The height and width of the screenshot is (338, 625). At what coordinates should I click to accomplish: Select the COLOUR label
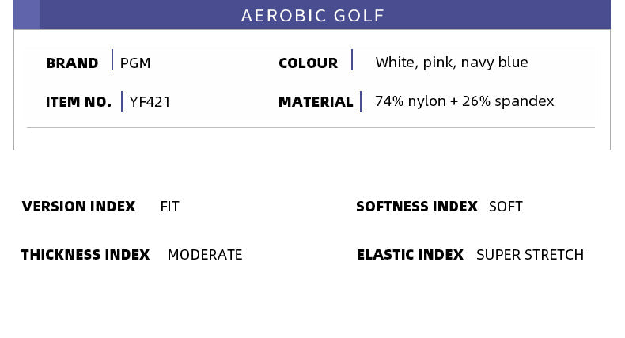[x=308, y=63]
